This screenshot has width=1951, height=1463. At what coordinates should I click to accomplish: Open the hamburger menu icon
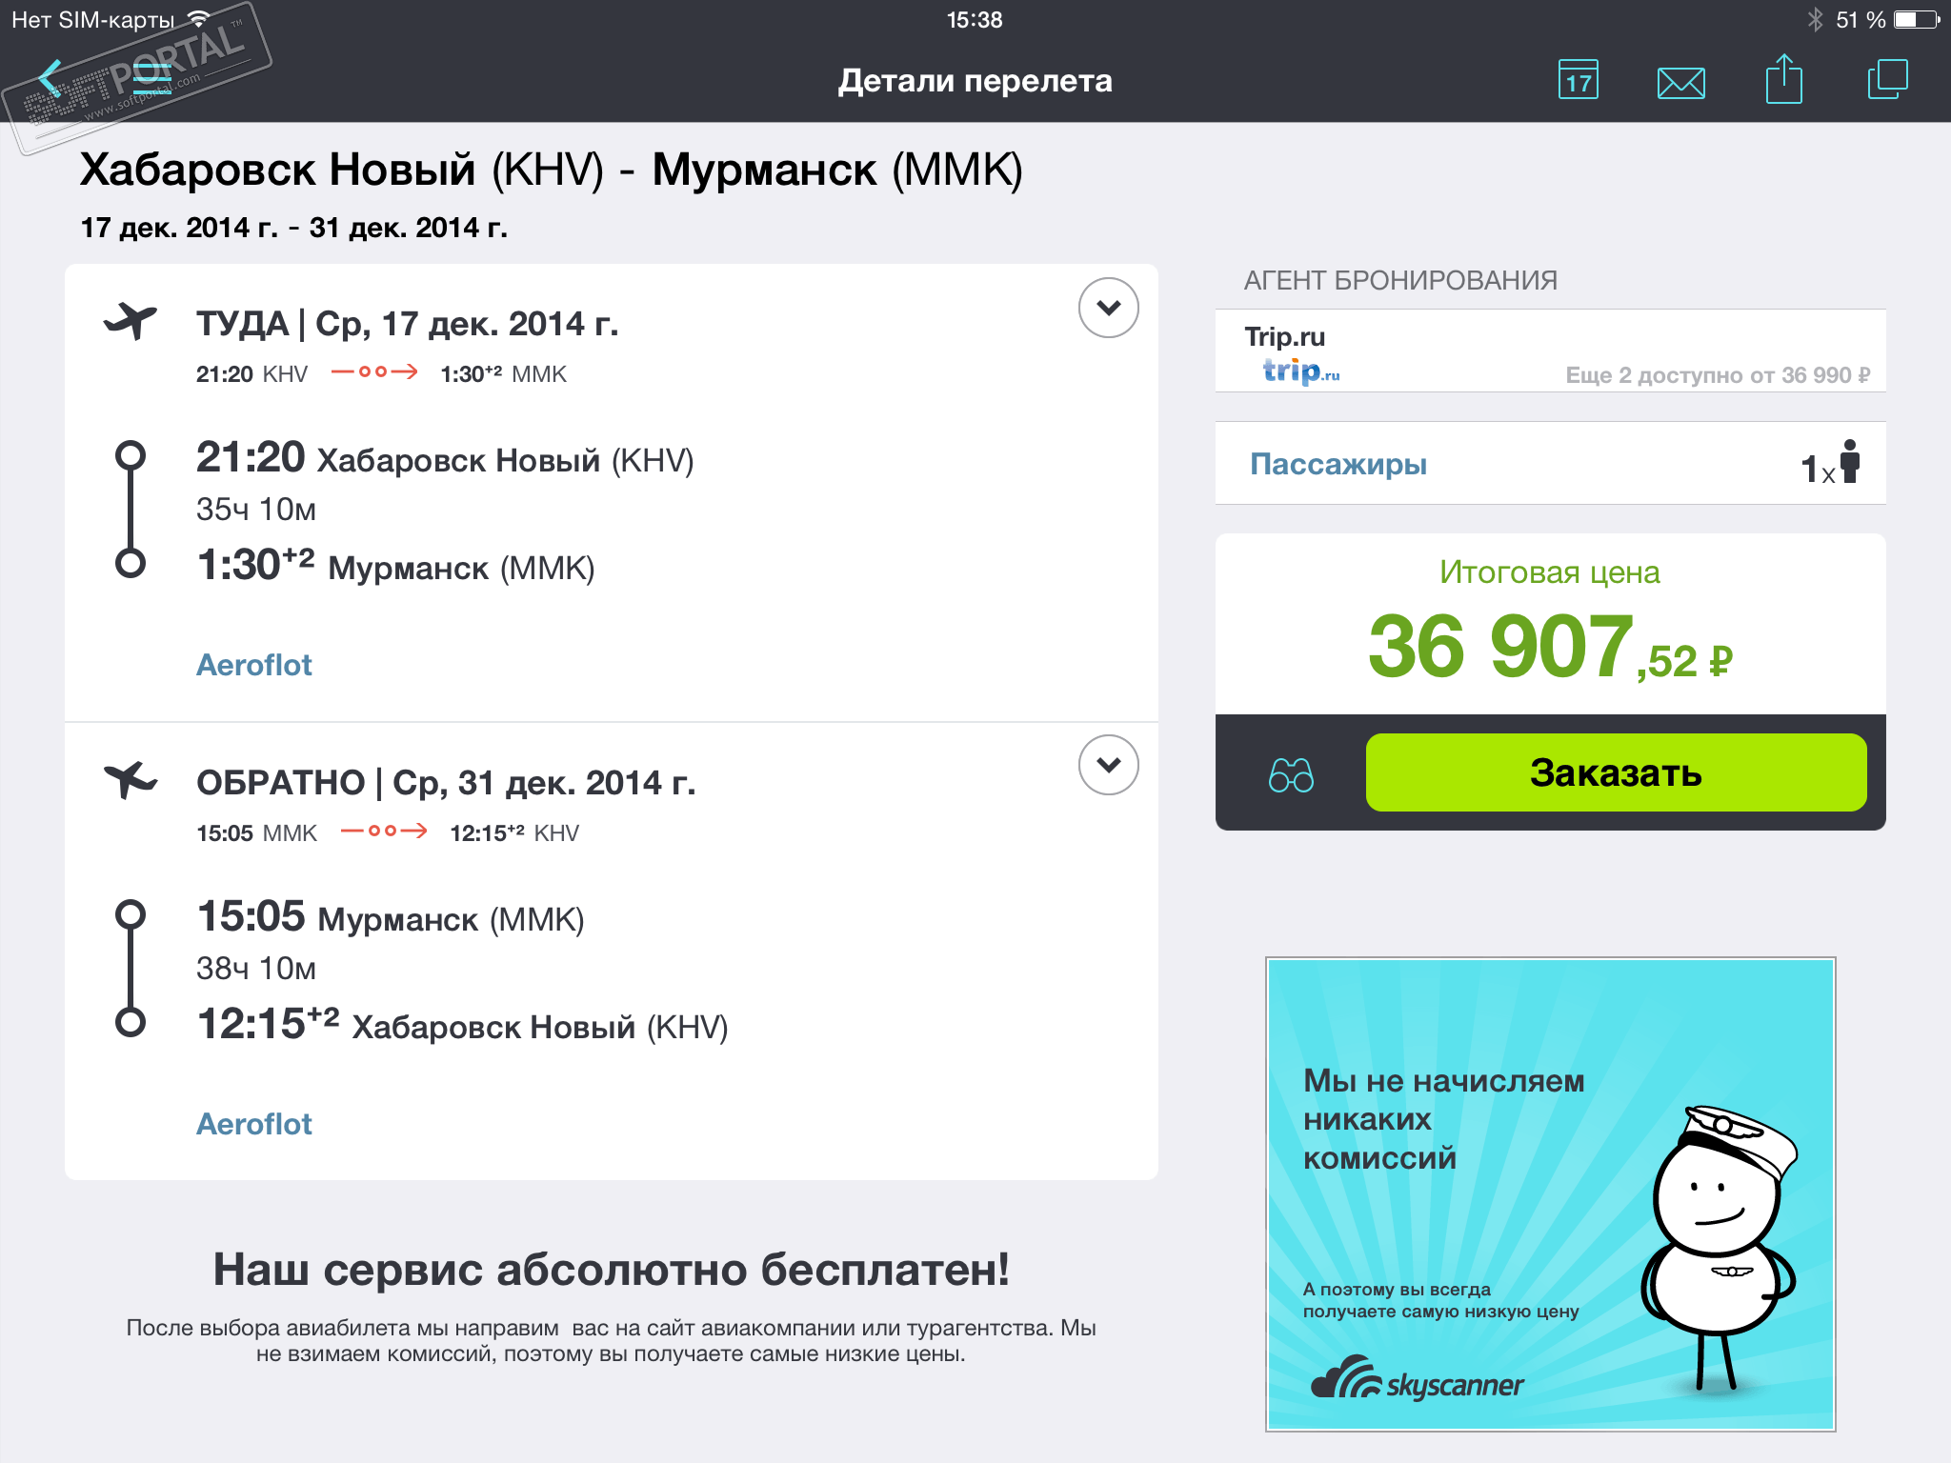pyautogui.click(x=152, y=78)
